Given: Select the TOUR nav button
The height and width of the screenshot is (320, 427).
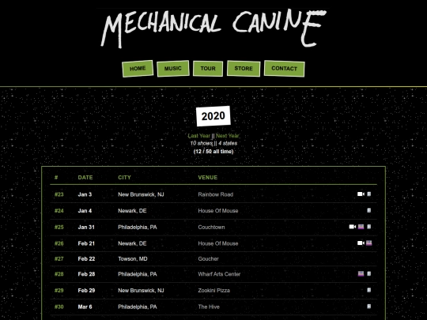Looking at the screenshot, I should click(x=208, y=69).
